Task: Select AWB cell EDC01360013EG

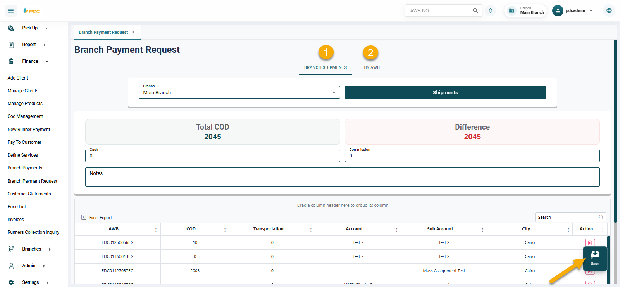Action: point(117,256)
